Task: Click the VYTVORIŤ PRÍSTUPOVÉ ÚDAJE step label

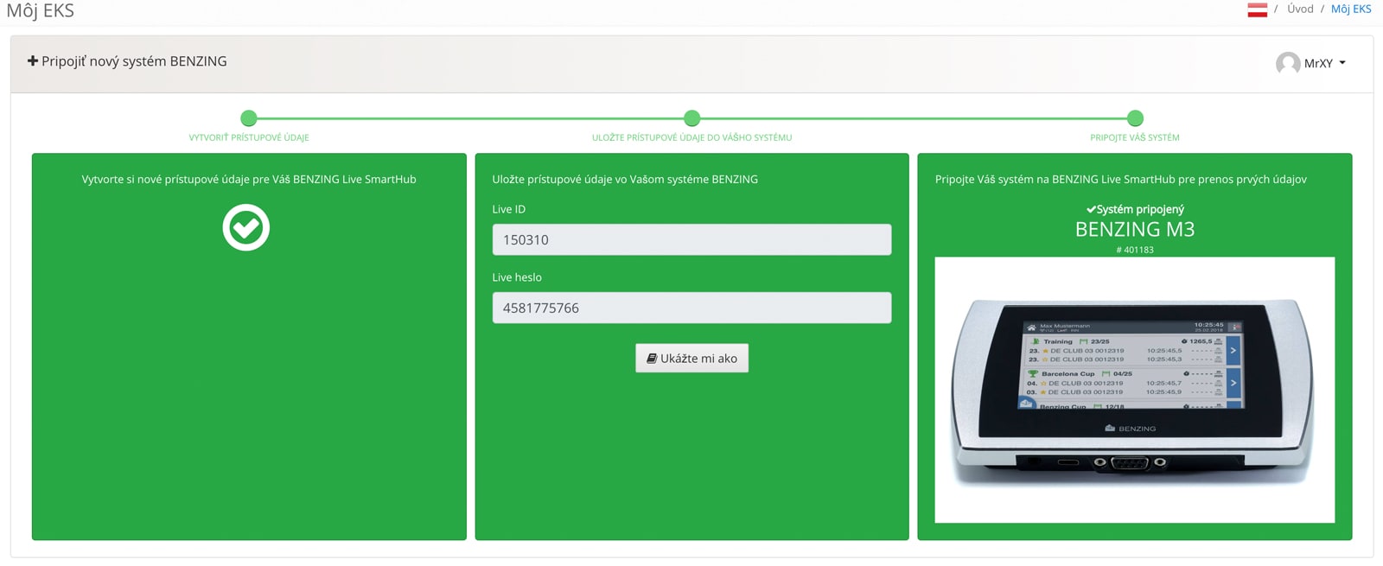Action: click(x=249, y=137)
